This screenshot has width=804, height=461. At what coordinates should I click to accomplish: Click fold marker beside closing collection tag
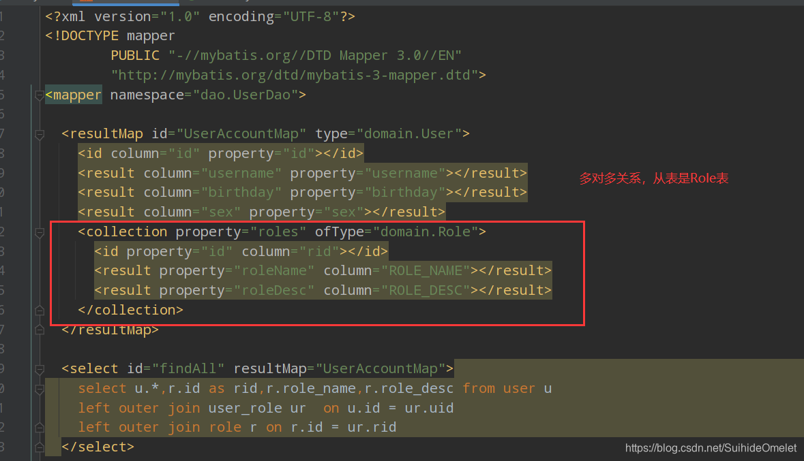[x=40, y=311]
